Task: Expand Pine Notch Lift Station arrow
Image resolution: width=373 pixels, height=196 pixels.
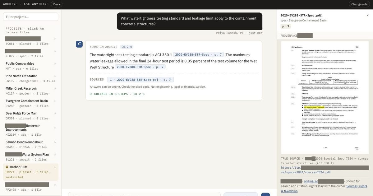Action: coord(55,76)
